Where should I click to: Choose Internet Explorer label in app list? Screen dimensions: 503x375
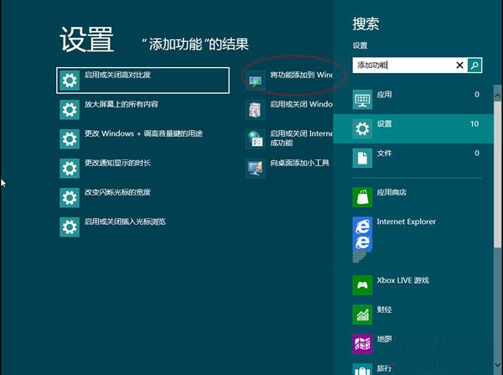(406, 221)
